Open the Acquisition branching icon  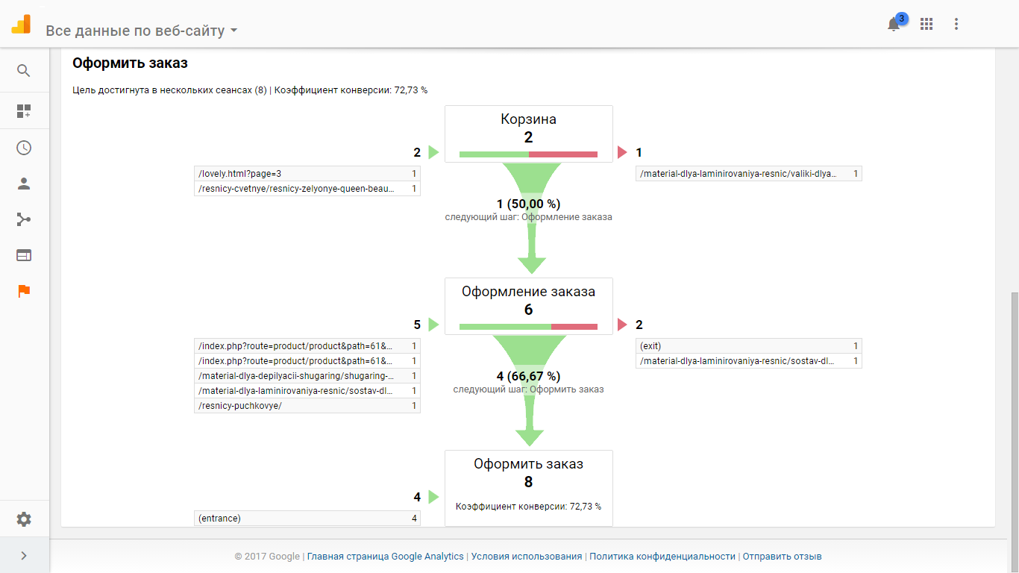point(24,219)
